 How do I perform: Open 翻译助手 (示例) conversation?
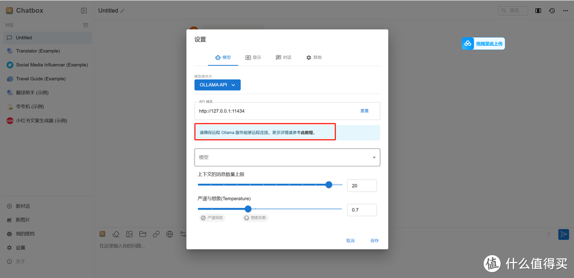click(48, 92)
